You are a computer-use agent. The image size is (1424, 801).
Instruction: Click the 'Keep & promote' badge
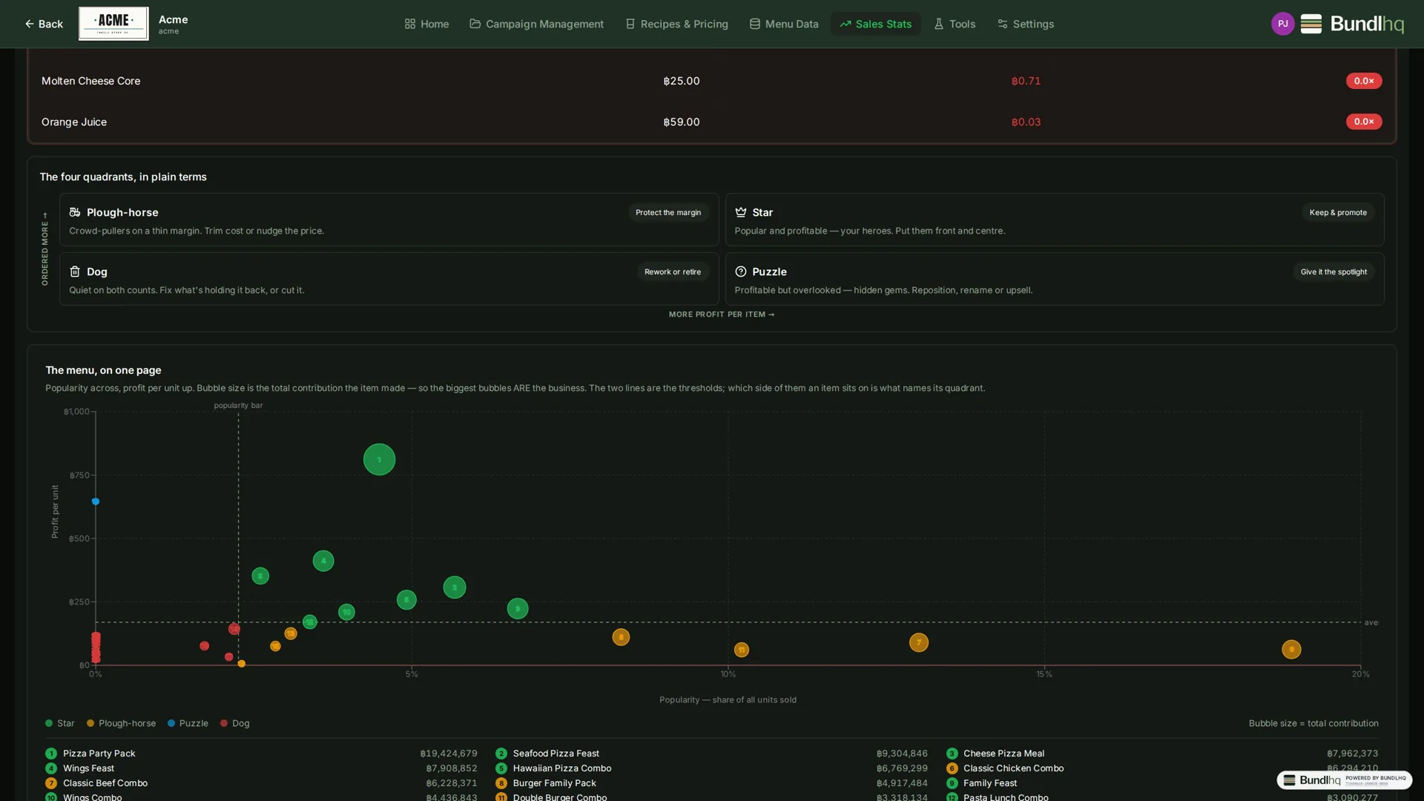coord(1338,212)
